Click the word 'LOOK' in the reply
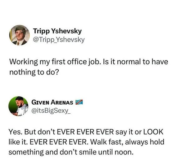 [x=153, y=132]
